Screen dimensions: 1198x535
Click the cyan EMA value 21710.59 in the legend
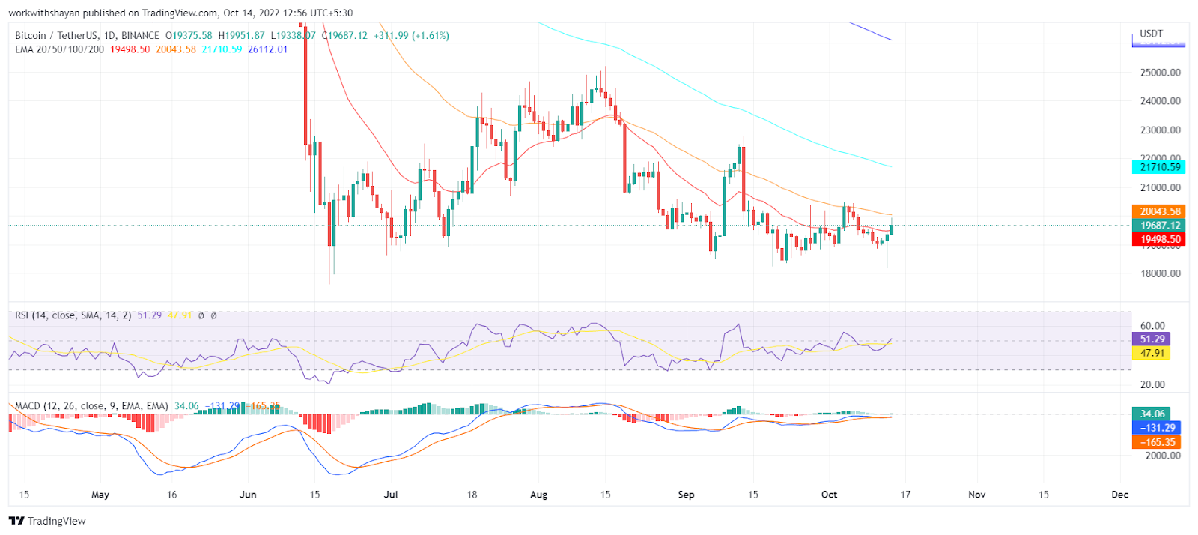[222, 49]
